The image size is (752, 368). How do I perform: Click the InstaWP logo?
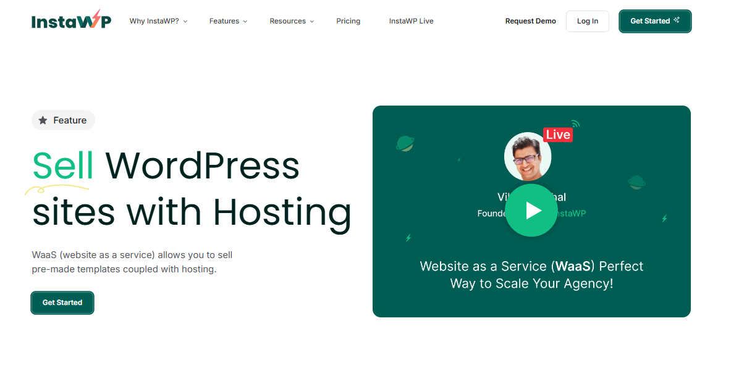72,20
